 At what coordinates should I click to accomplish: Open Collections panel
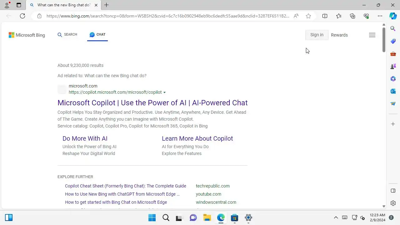point(352,16)
